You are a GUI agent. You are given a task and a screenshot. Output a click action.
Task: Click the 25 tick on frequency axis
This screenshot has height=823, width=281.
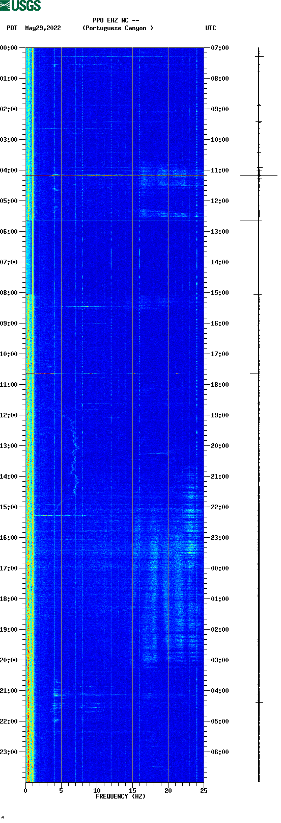(x=204, y=791)
